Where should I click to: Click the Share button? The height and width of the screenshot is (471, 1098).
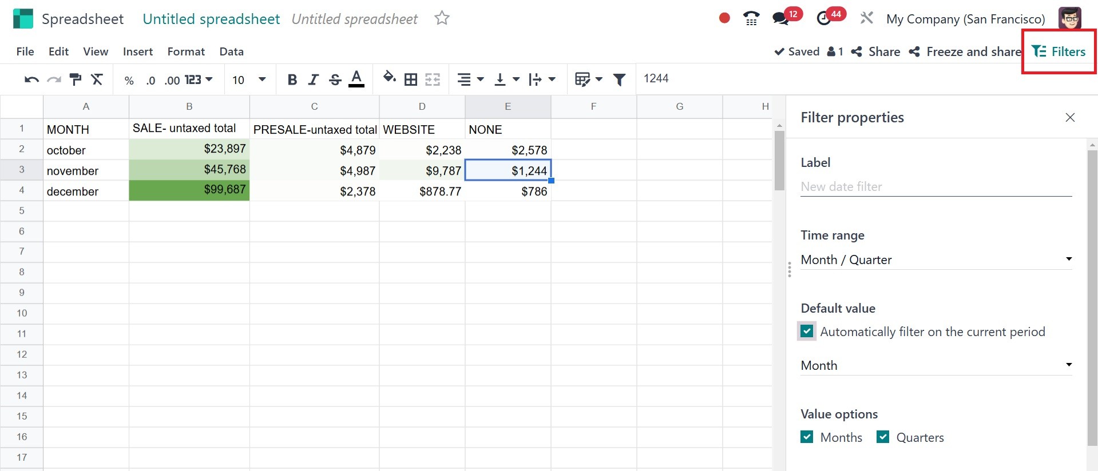click(x=875, y=51)
